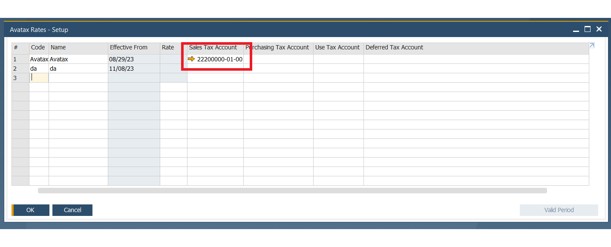Click the Name column header
611x247 pixels.
tap(78, 48)
